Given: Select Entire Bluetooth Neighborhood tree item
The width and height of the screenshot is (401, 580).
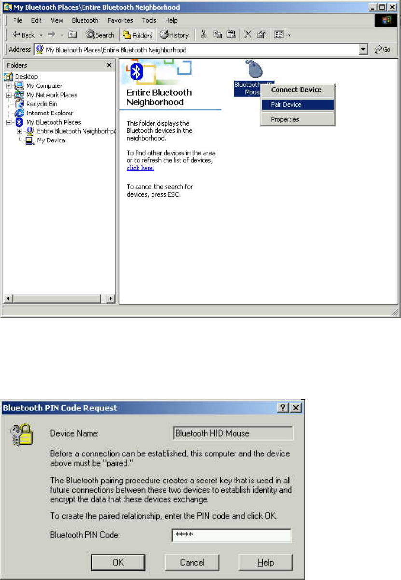Looking at the screenshot, I should (x=76, y=131).
